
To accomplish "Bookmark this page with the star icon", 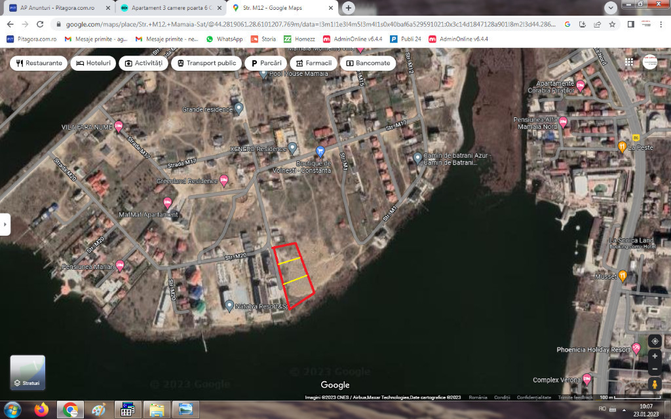I will [x=611, y=24].
